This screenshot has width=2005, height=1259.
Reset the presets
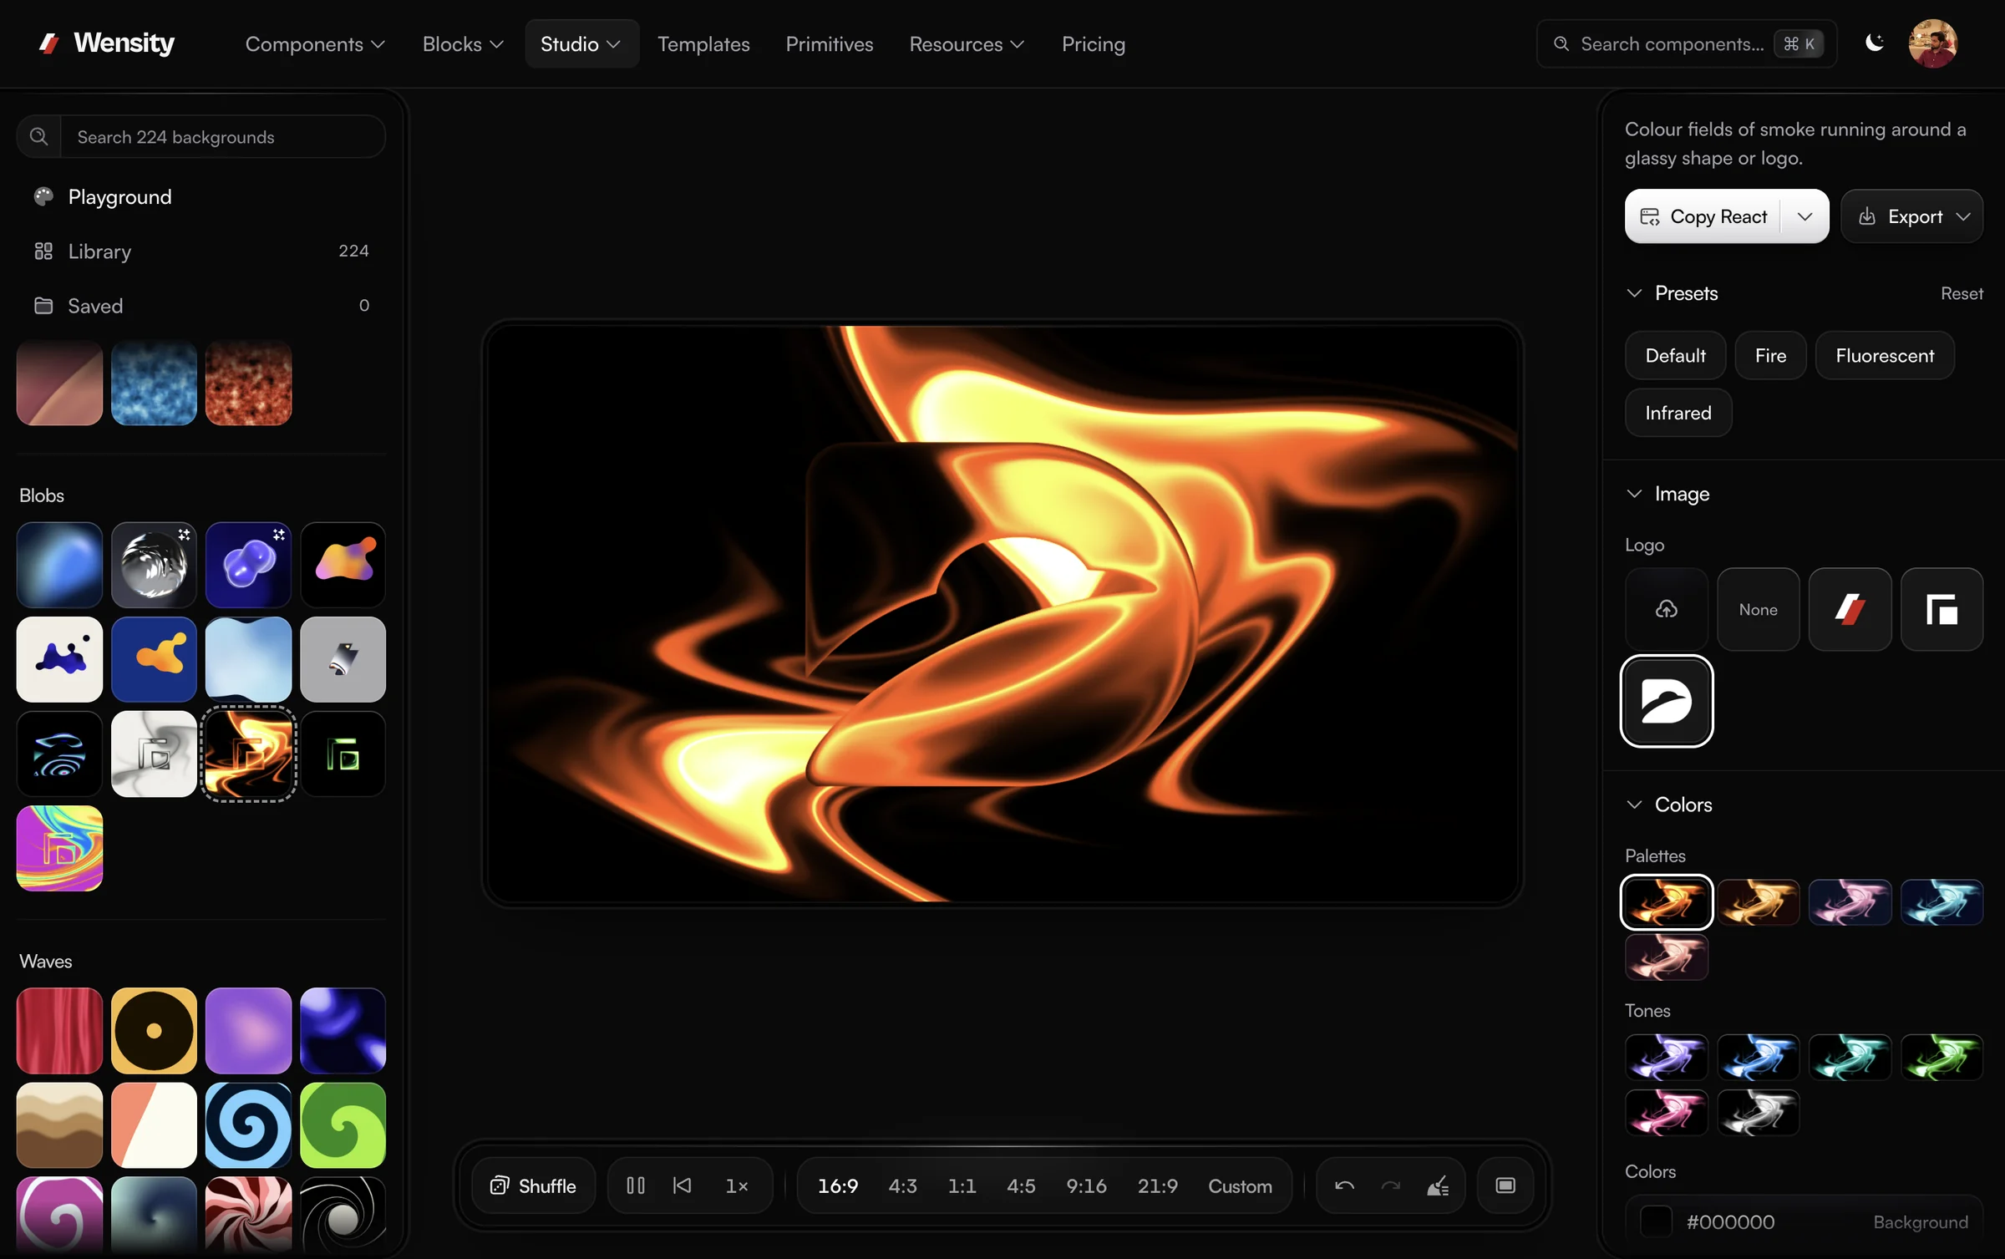pos(1962,293)
